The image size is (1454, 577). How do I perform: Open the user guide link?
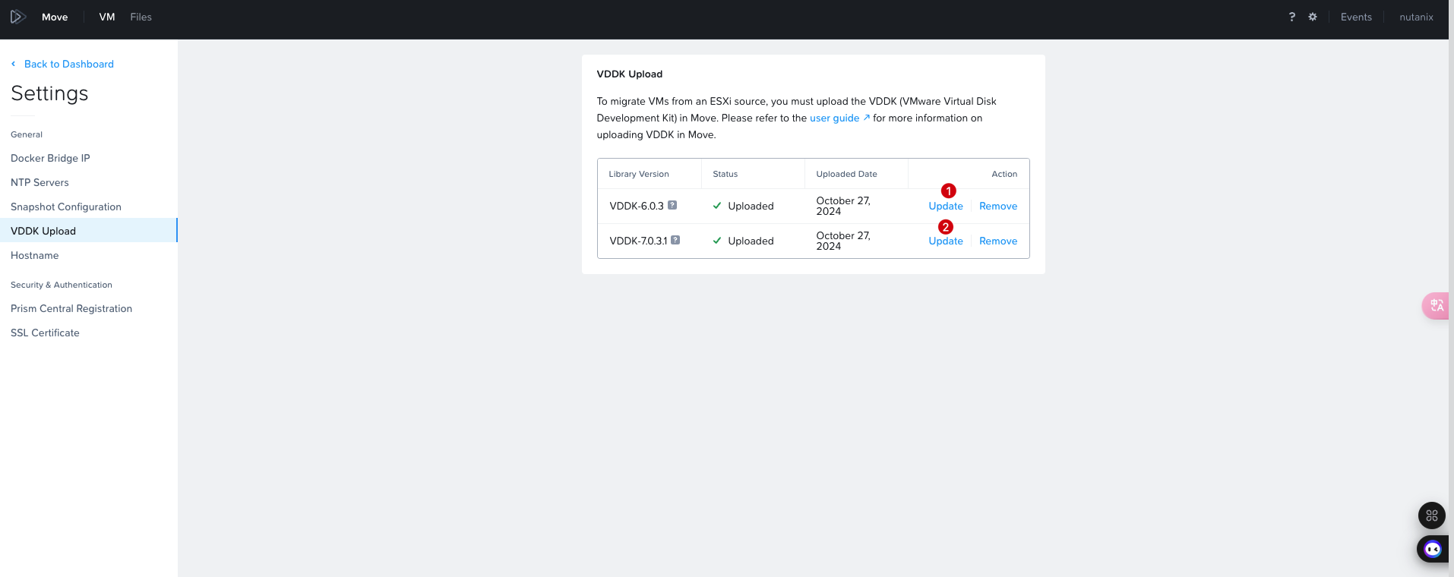tap(839, 118)
